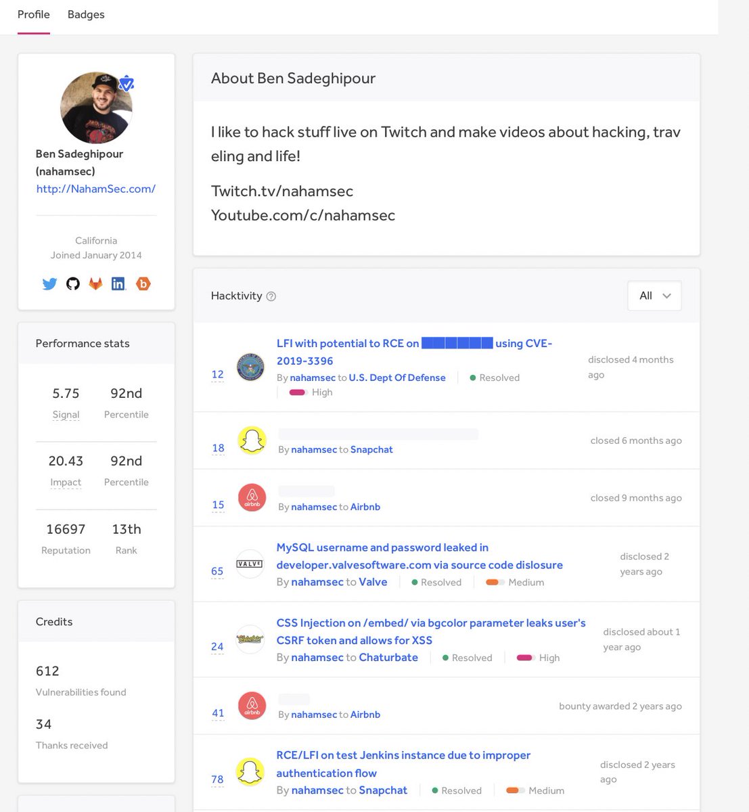Open the http://NahamSec.com/ link
This screenshot has width=749, height=812.
(x=96, y=189)
